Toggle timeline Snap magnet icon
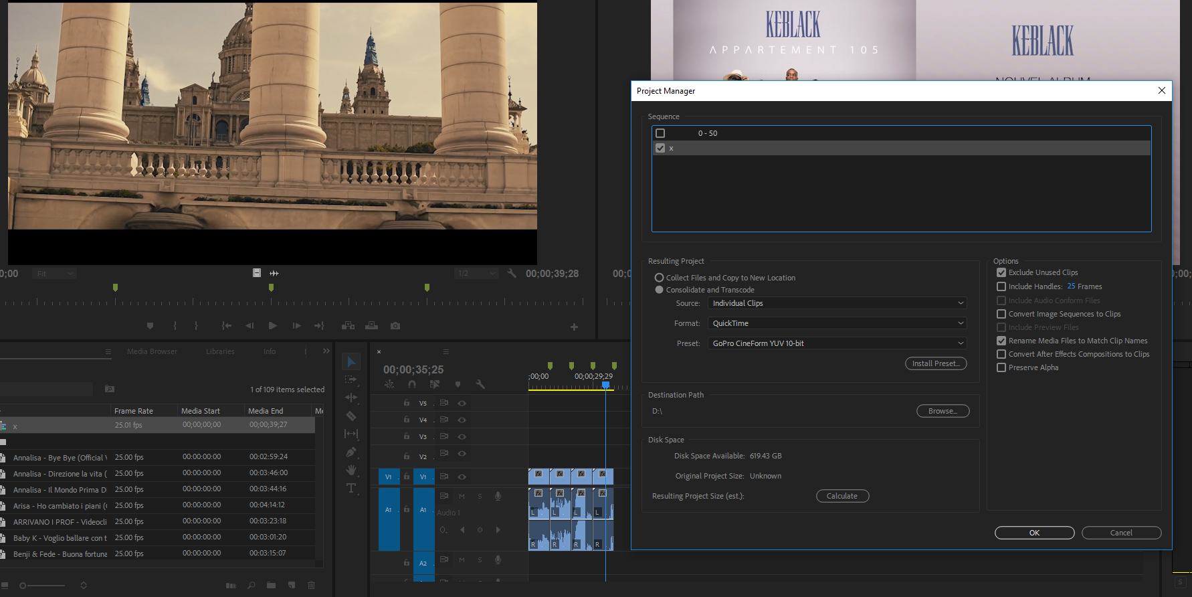Image resolution: width=1192 pixels, height=597 pixels. 412,384
